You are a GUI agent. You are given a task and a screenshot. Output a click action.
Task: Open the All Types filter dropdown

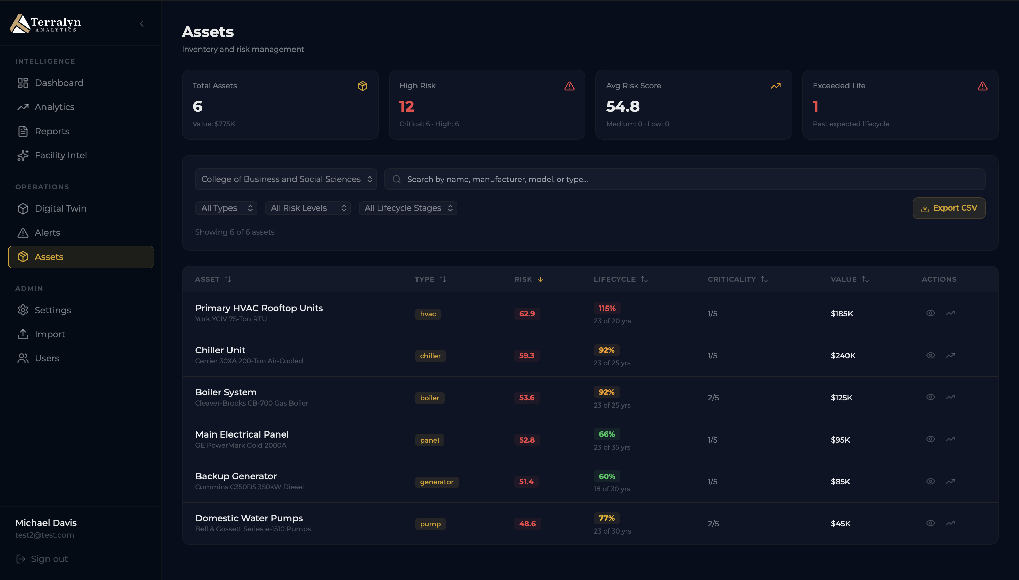click(226, 208)
